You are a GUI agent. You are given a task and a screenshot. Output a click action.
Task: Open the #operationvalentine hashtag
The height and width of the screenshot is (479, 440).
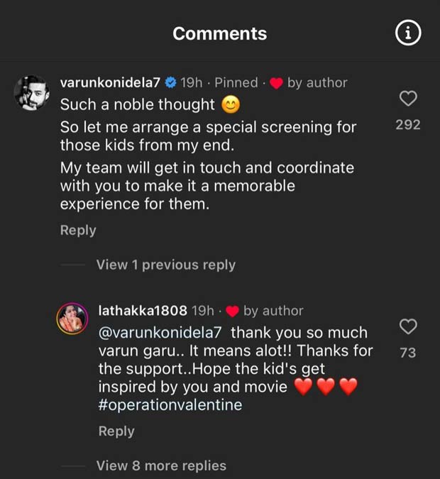[x=170, y=405]
